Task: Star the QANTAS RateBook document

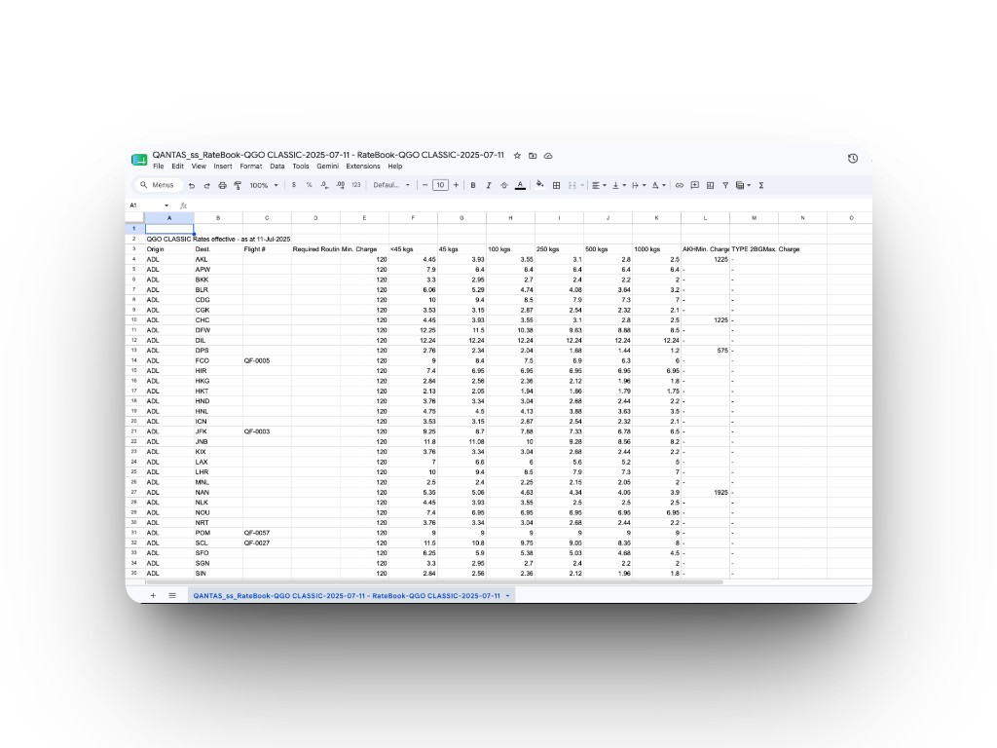Action: (518, 155)
